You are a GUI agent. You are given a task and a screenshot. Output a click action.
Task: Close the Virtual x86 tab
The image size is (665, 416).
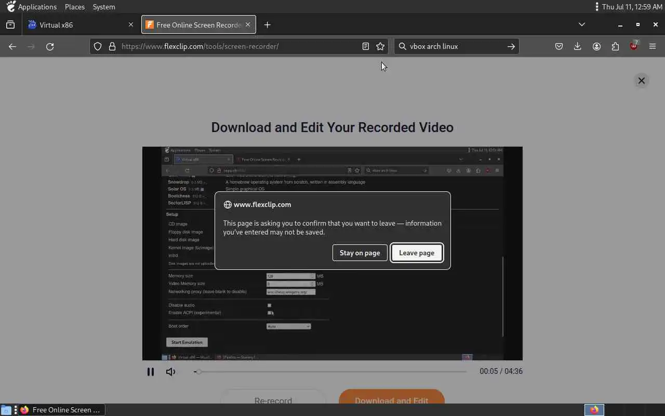click(131, 25)
